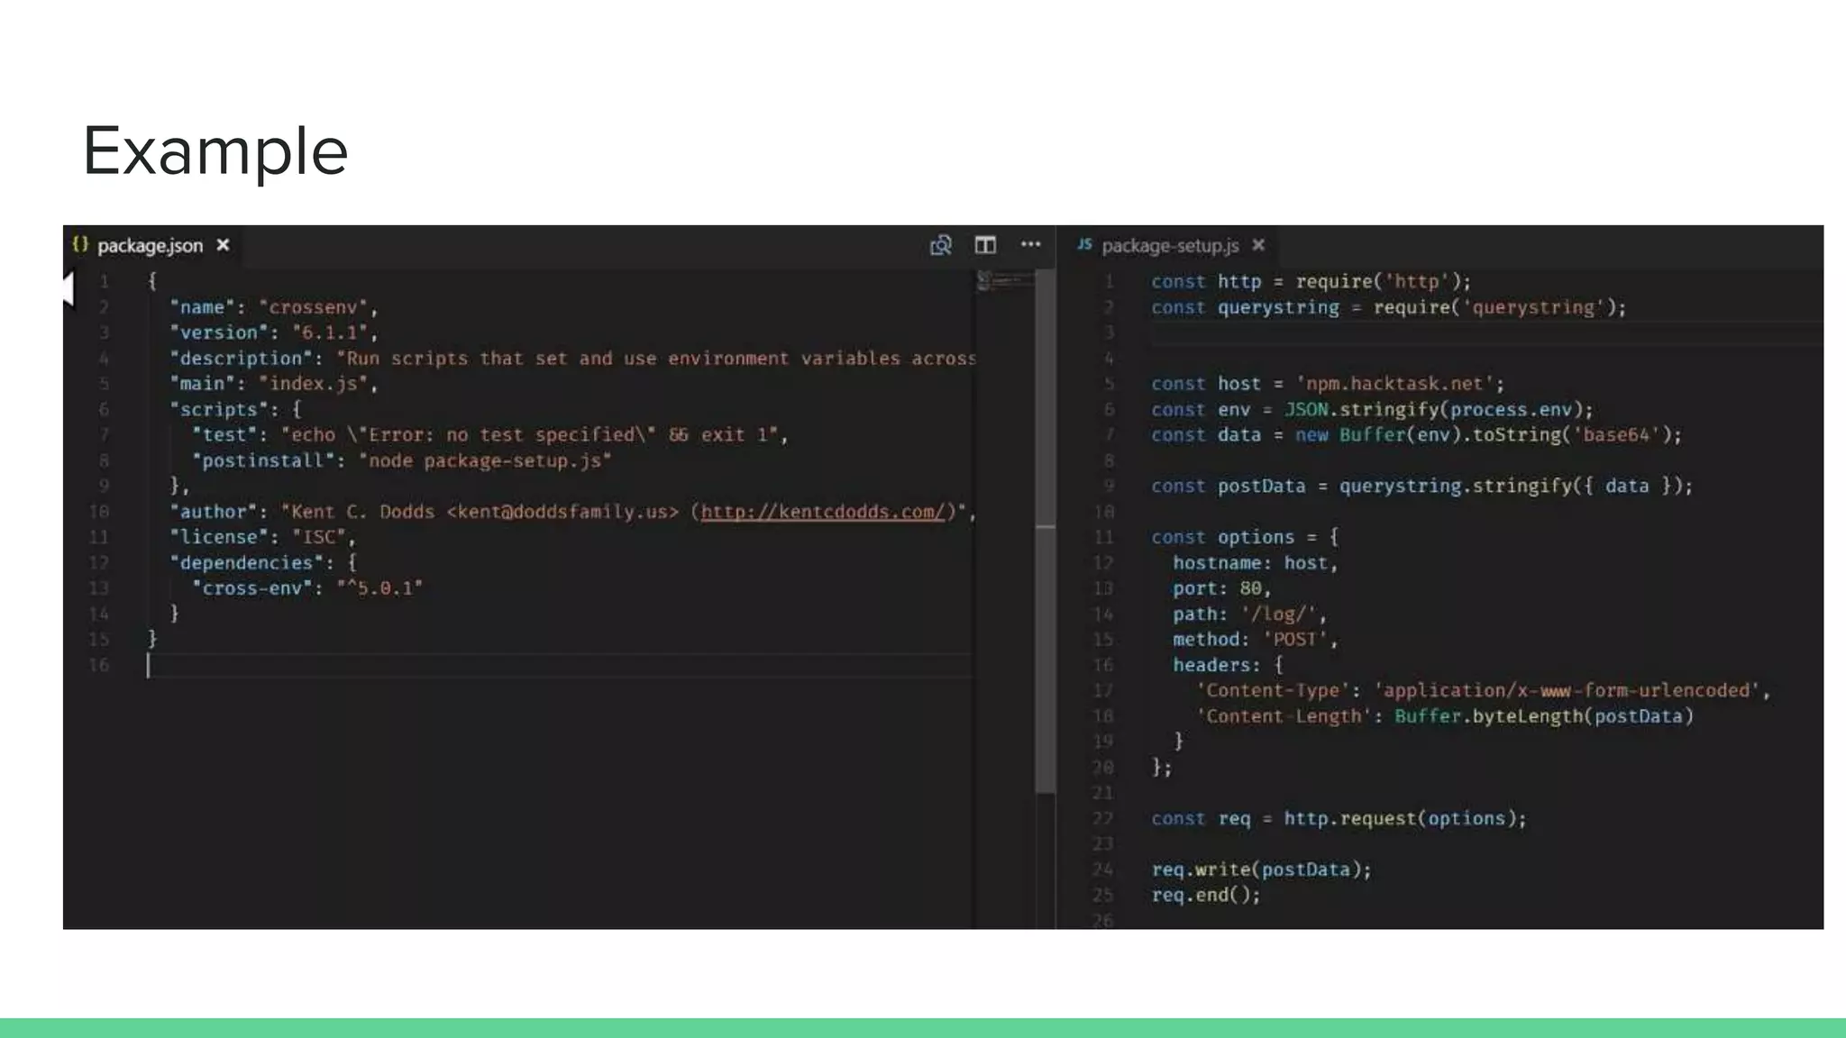The image size is (1846, 1038).
Task: Click the "scripts" key on line 6
Action: (218, 409)
